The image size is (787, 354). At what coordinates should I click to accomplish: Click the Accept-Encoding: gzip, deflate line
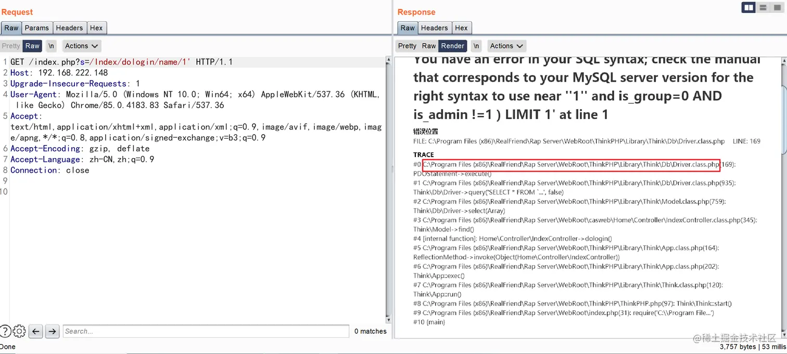point(80,149)
